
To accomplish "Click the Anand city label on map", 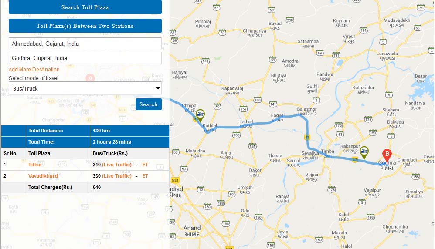I will [x=192, y=228].
